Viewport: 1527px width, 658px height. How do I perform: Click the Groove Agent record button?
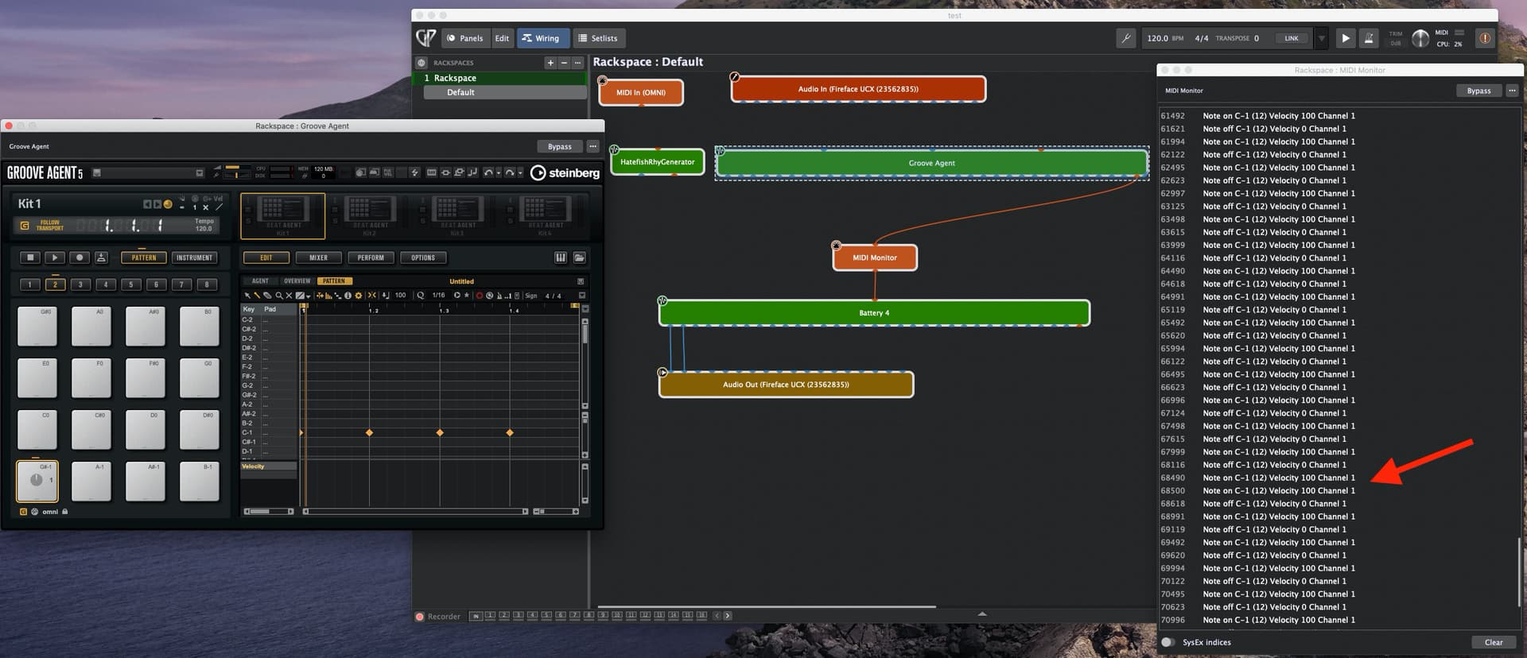tap(79, 257)
